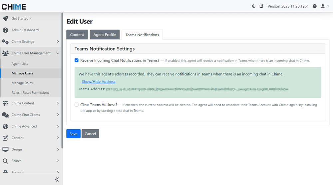Collapse the Chime User Management chevron

pos(58,53)
